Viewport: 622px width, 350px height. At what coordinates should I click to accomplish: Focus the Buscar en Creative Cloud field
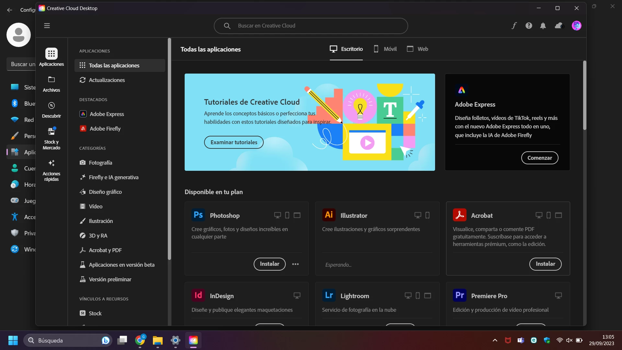point(310,26)
